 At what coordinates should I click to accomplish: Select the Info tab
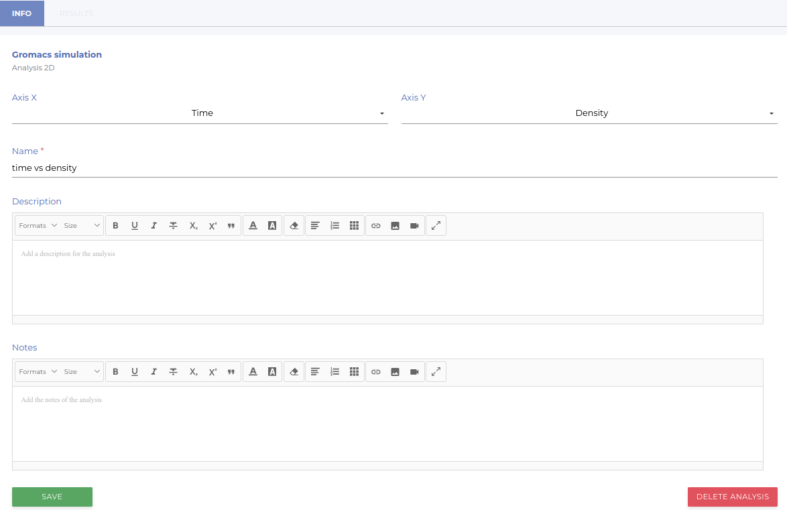click(x=22, y=13)
